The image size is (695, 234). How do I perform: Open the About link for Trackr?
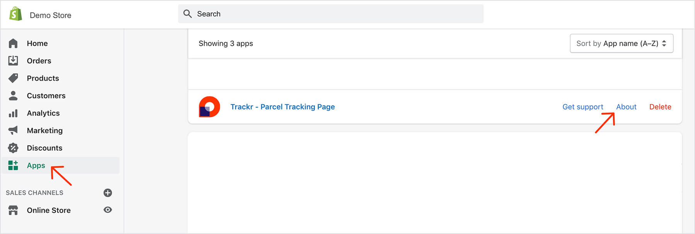626,107
